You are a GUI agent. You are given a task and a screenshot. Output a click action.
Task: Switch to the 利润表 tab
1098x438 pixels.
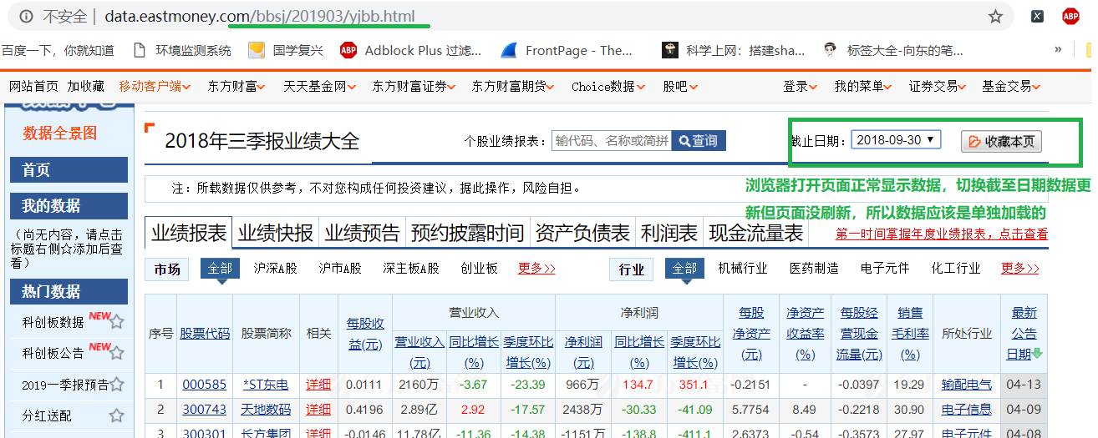pyautogui.click(x=669, y=233)
